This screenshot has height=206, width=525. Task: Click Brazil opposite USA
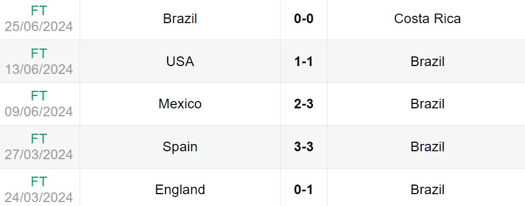point(427,62)
